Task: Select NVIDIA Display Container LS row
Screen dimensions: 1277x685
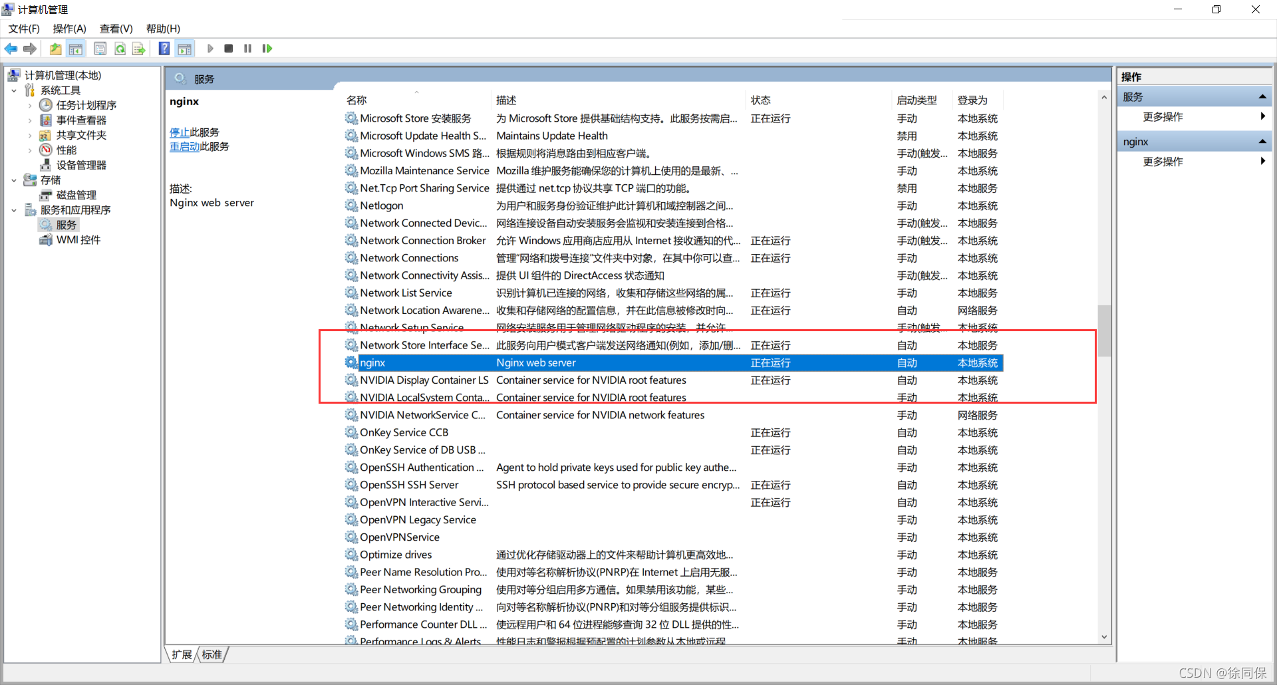Action: tap(673, 380)
